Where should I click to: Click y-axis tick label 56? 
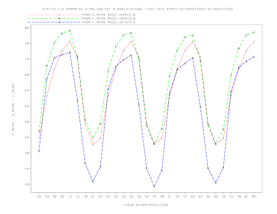(x=27, y=122)
